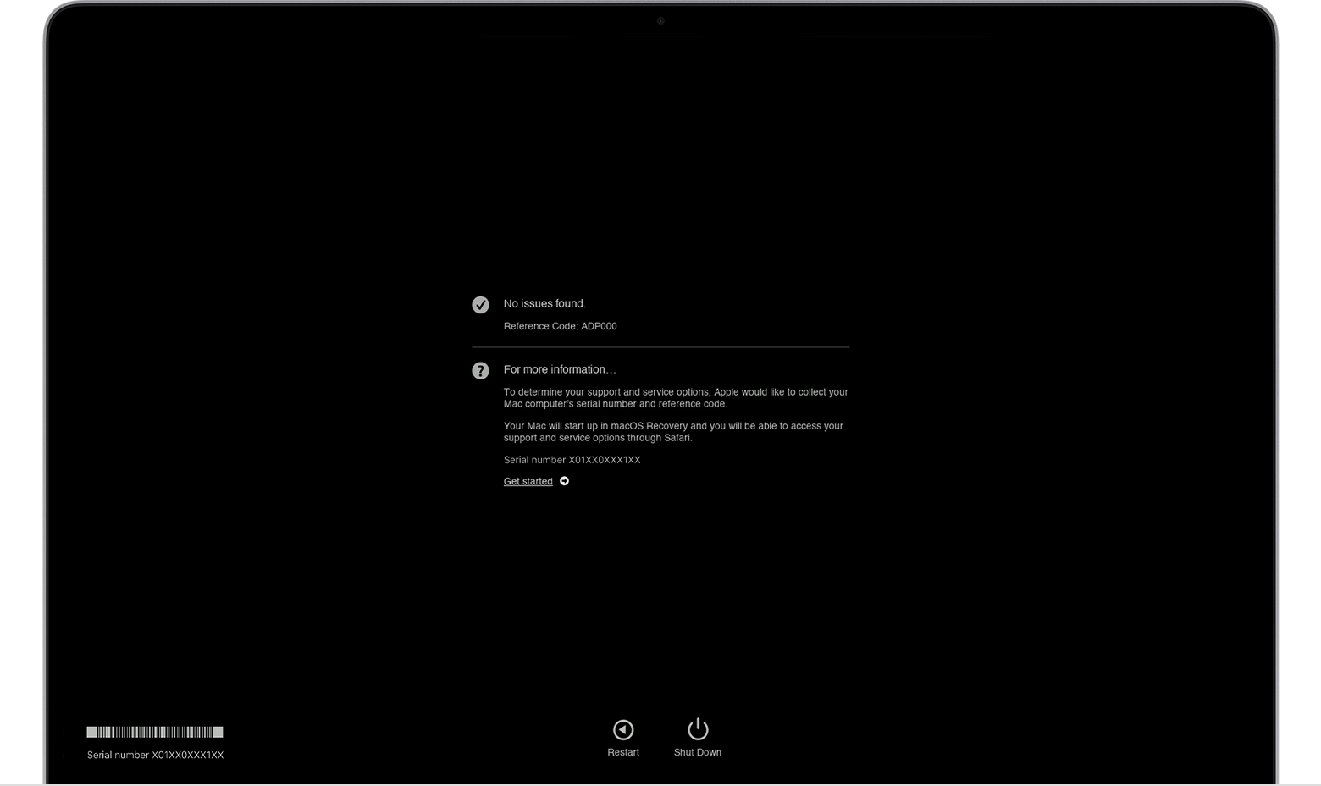The image size is (1321, 786).
Task: Click the question mark icon for more information
Action: coord(480,370)
